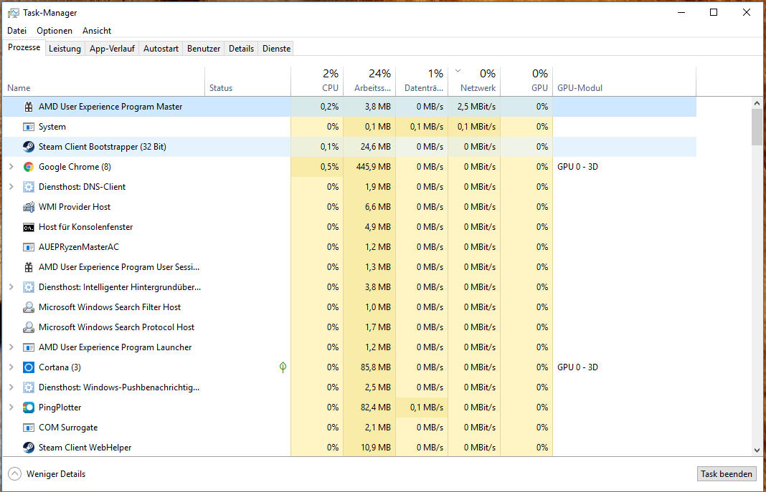Click the AMD User Experience Program Launcher icon
The height and width of the screenshot is (492, 766).
(29, 347)
